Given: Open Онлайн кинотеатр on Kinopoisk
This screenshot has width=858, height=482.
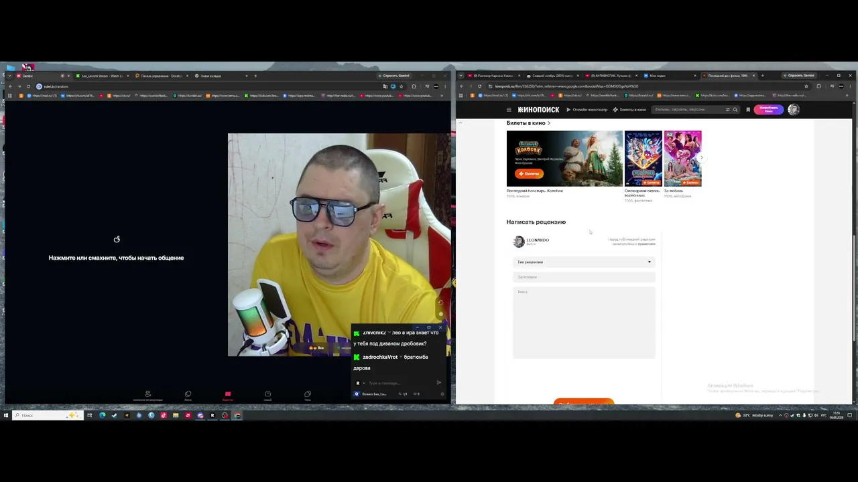Looking at the screenshot, I should (x=587, y=110).
